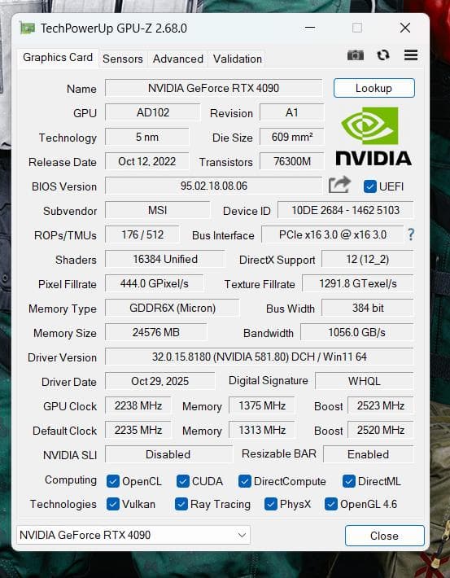Click the NVIDIA logo image

coord(374,136)
